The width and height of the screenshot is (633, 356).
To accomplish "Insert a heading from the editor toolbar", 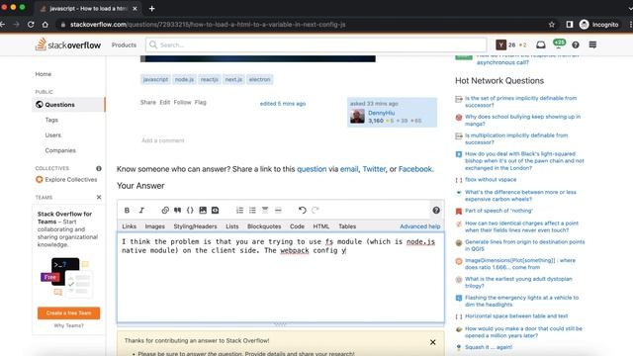I will [265, 211].
